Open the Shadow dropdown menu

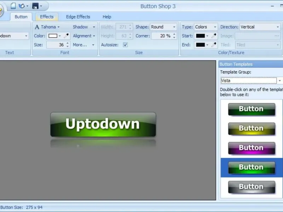coord(84,27)
